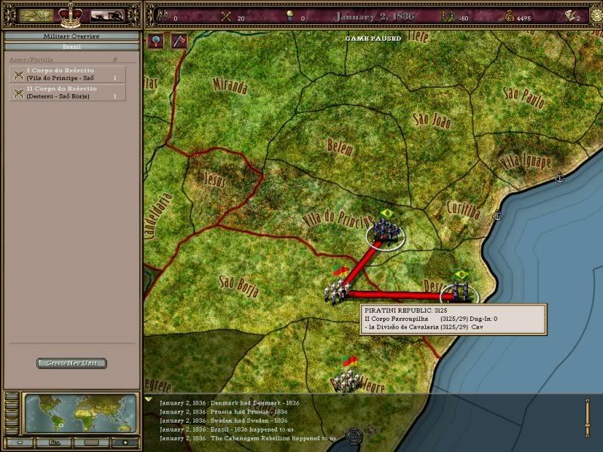Viewport: 603px width, 452px height.
Task: Click the message log scroll slider
Action: [586, 417]
